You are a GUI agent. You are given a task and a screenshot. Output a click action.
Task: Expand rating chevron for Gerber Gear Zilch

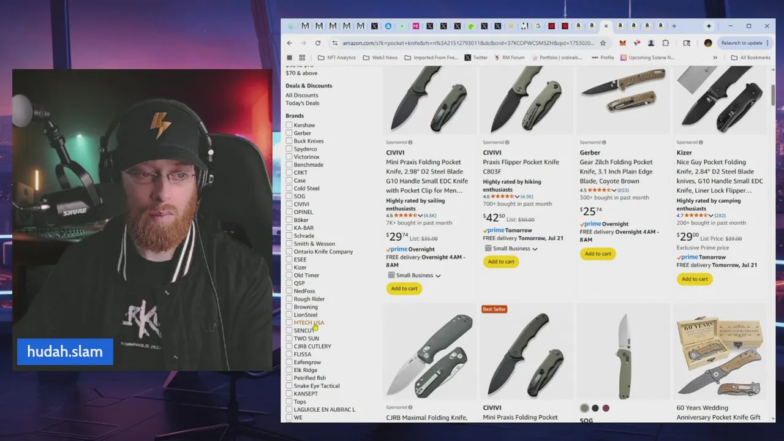pyautogui.click(x=614, y=190)
